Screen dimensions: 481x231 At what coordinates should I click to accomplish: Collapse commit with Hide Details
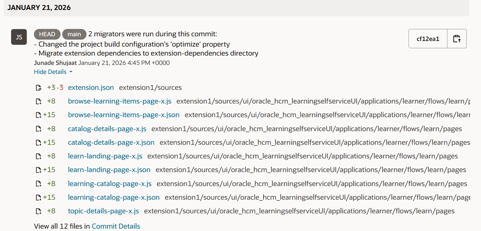click(53, 72)
